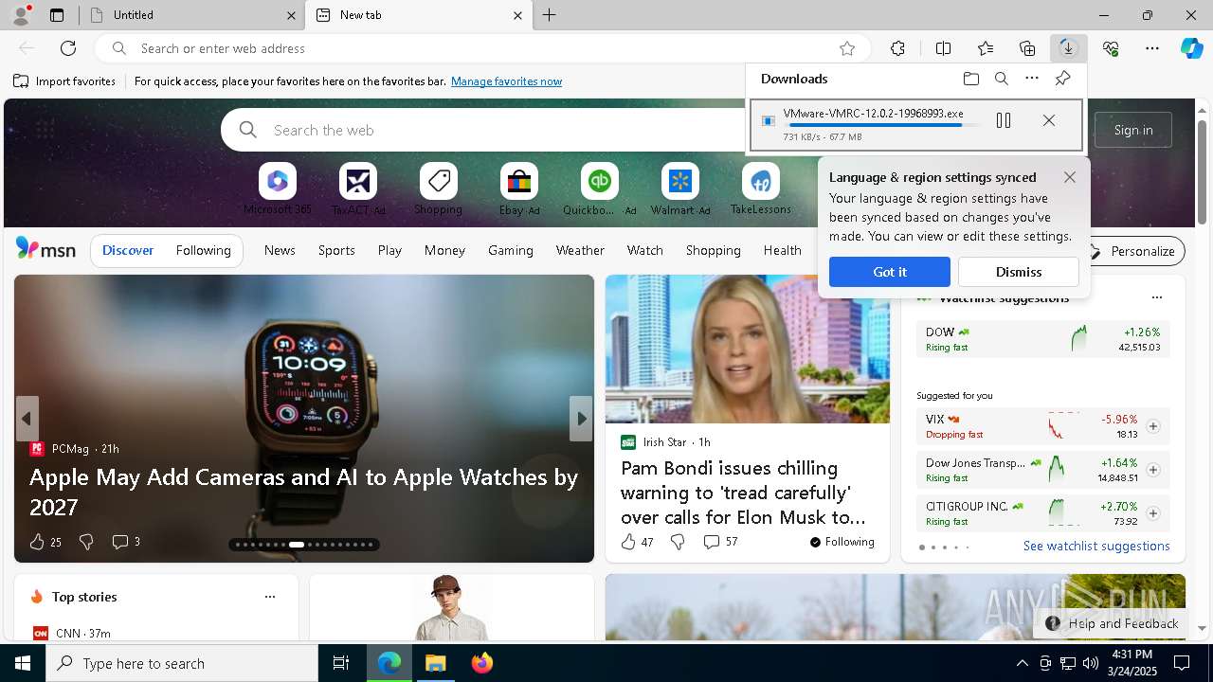The image size is (1213, 682).
Task: Toggle Following for Irish Star
Action: pos(842,542)
